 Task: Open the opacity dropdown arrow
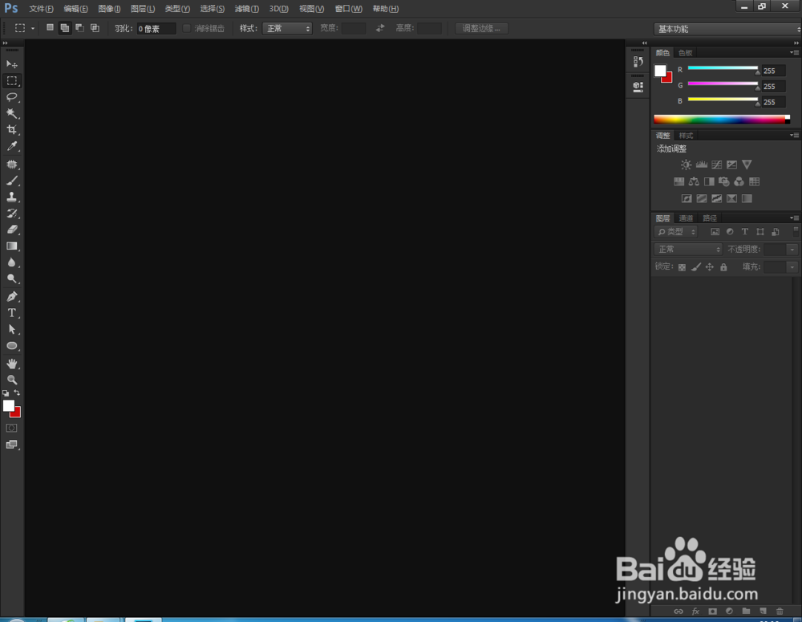pyautogui.click(x=792, y=250)
